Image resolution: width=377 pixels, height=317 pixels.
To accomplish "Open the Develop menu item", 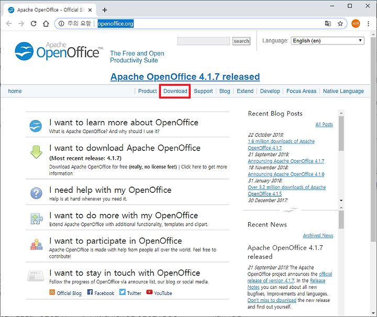I will [270, 91].
